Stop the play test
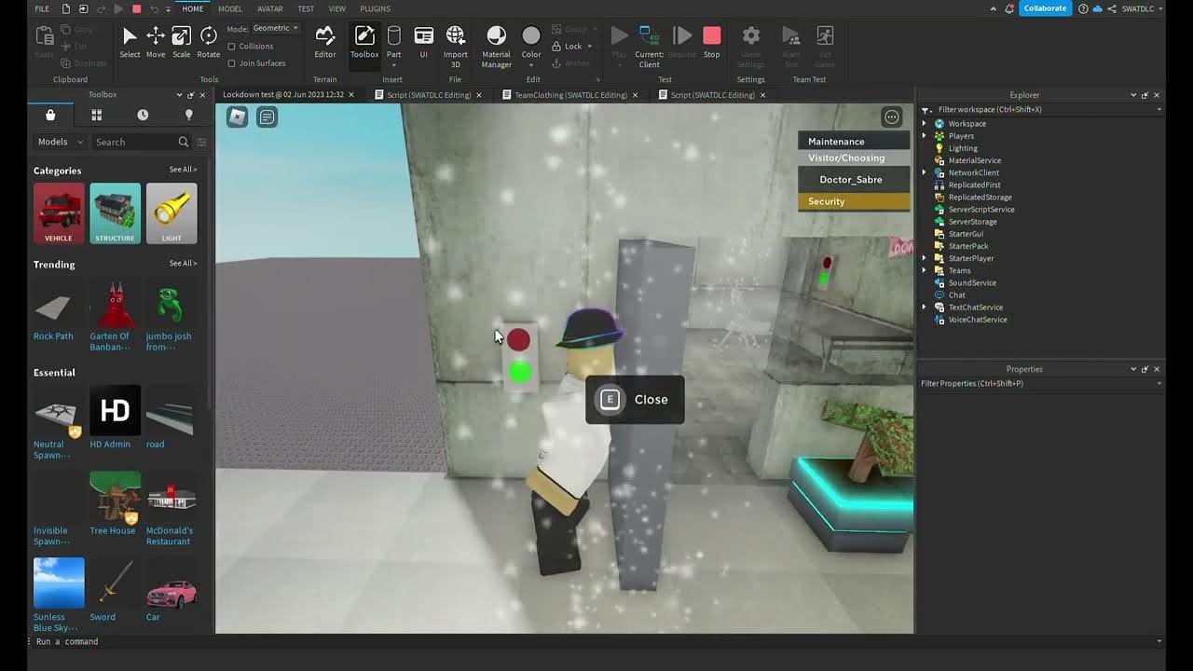Image resolution: width=1193 pixels, height=671 pixels. 712,42
